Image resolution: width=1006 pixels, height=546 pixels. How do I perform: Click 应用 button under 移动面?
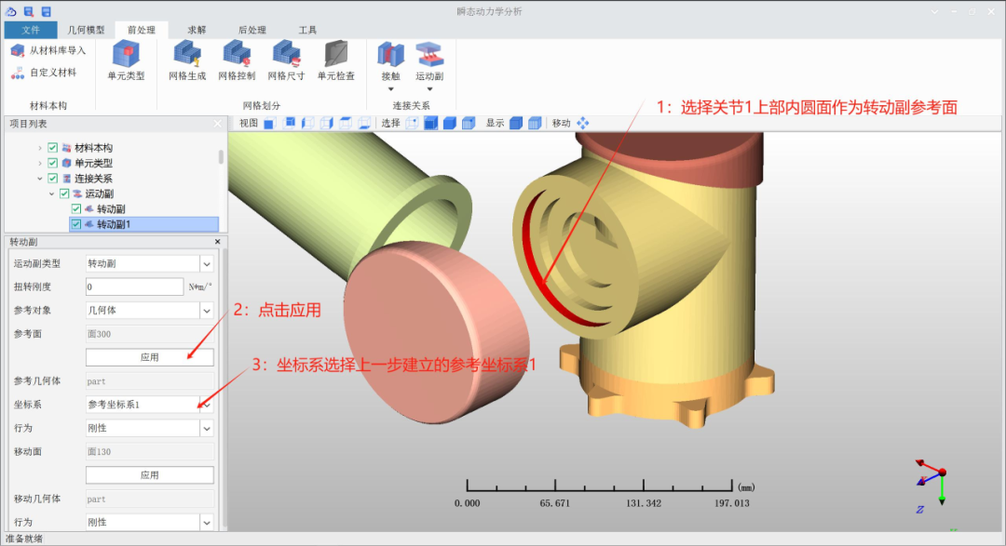tap(149, 475)
